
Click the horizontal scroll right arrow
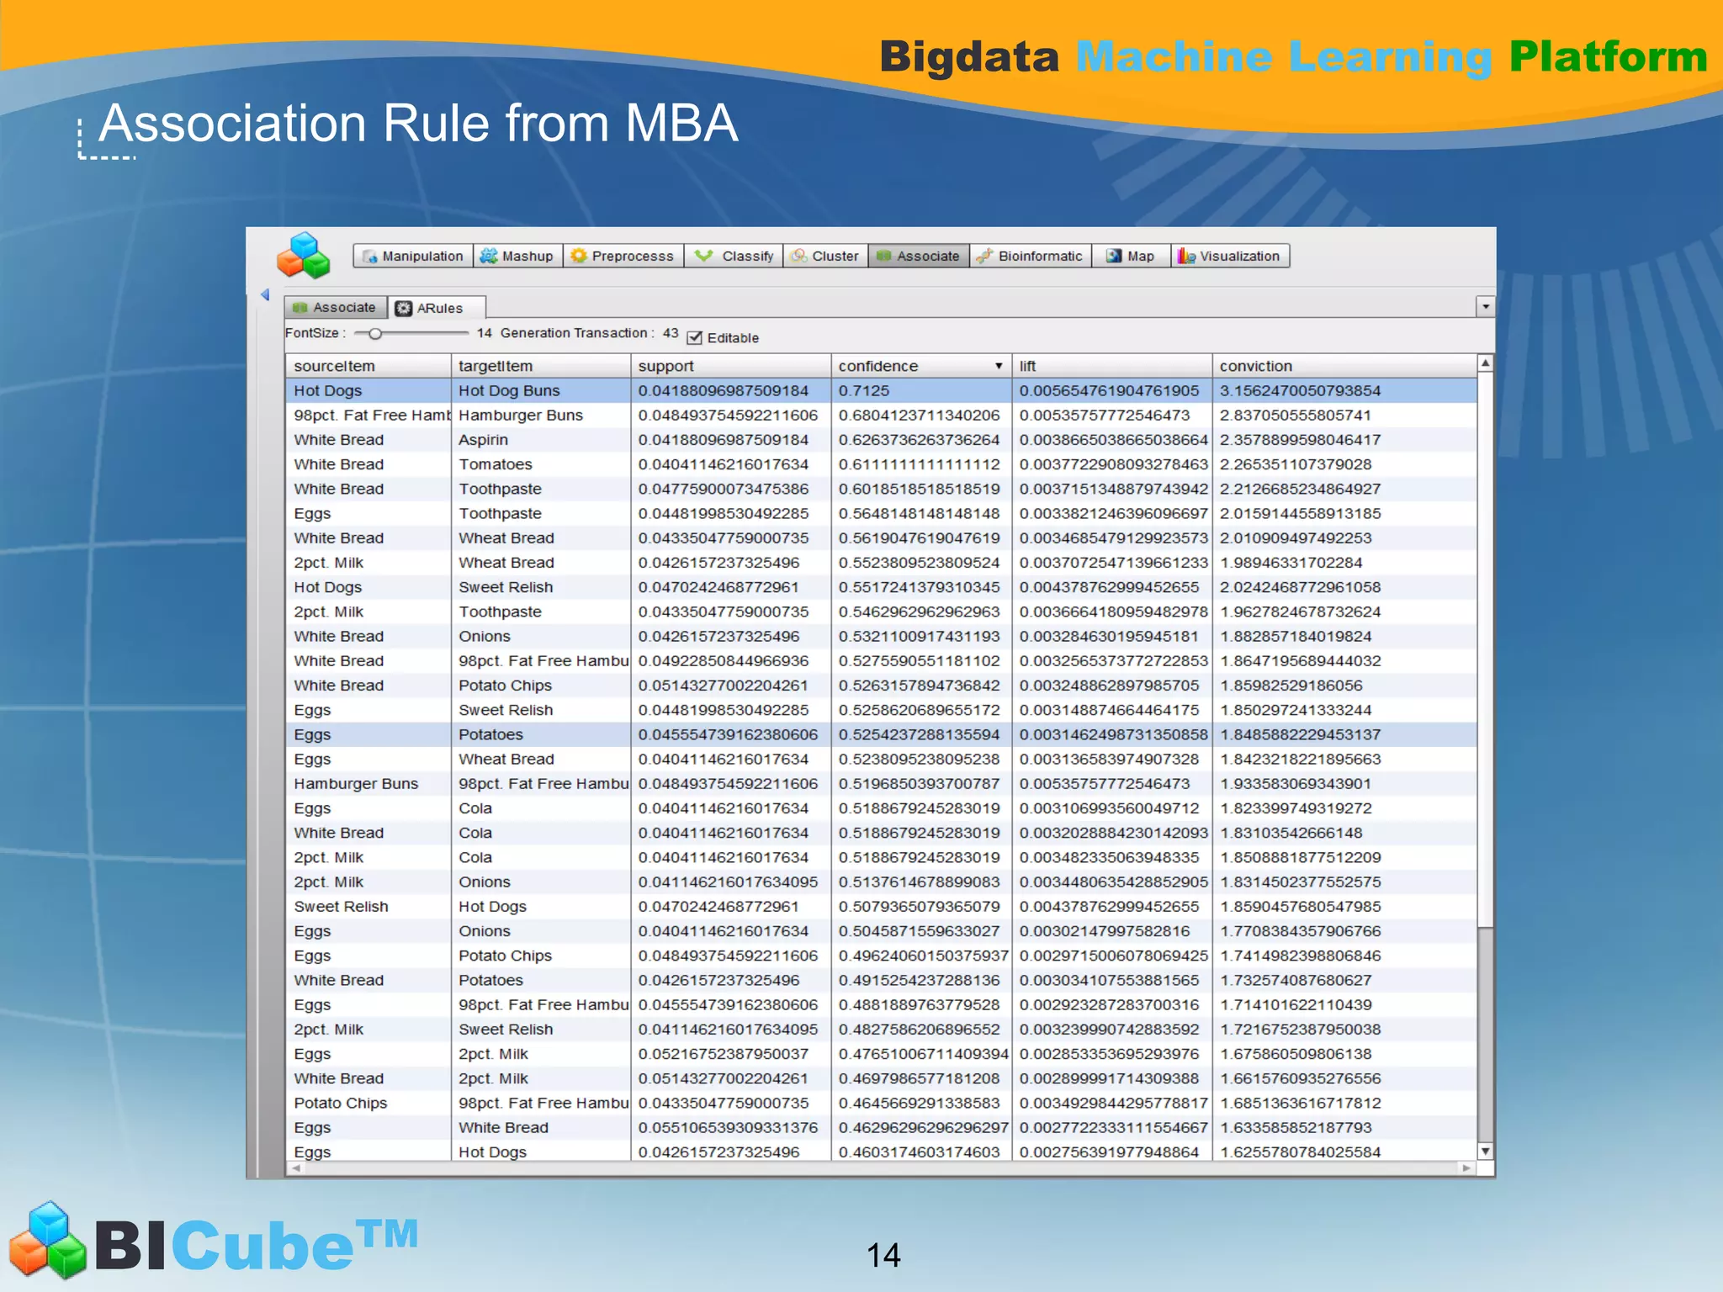point(1466,1168)
